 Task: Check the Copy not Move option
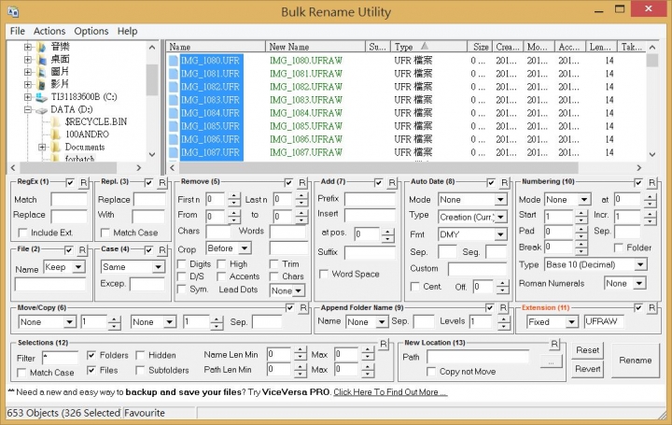[x=431, y=372]
